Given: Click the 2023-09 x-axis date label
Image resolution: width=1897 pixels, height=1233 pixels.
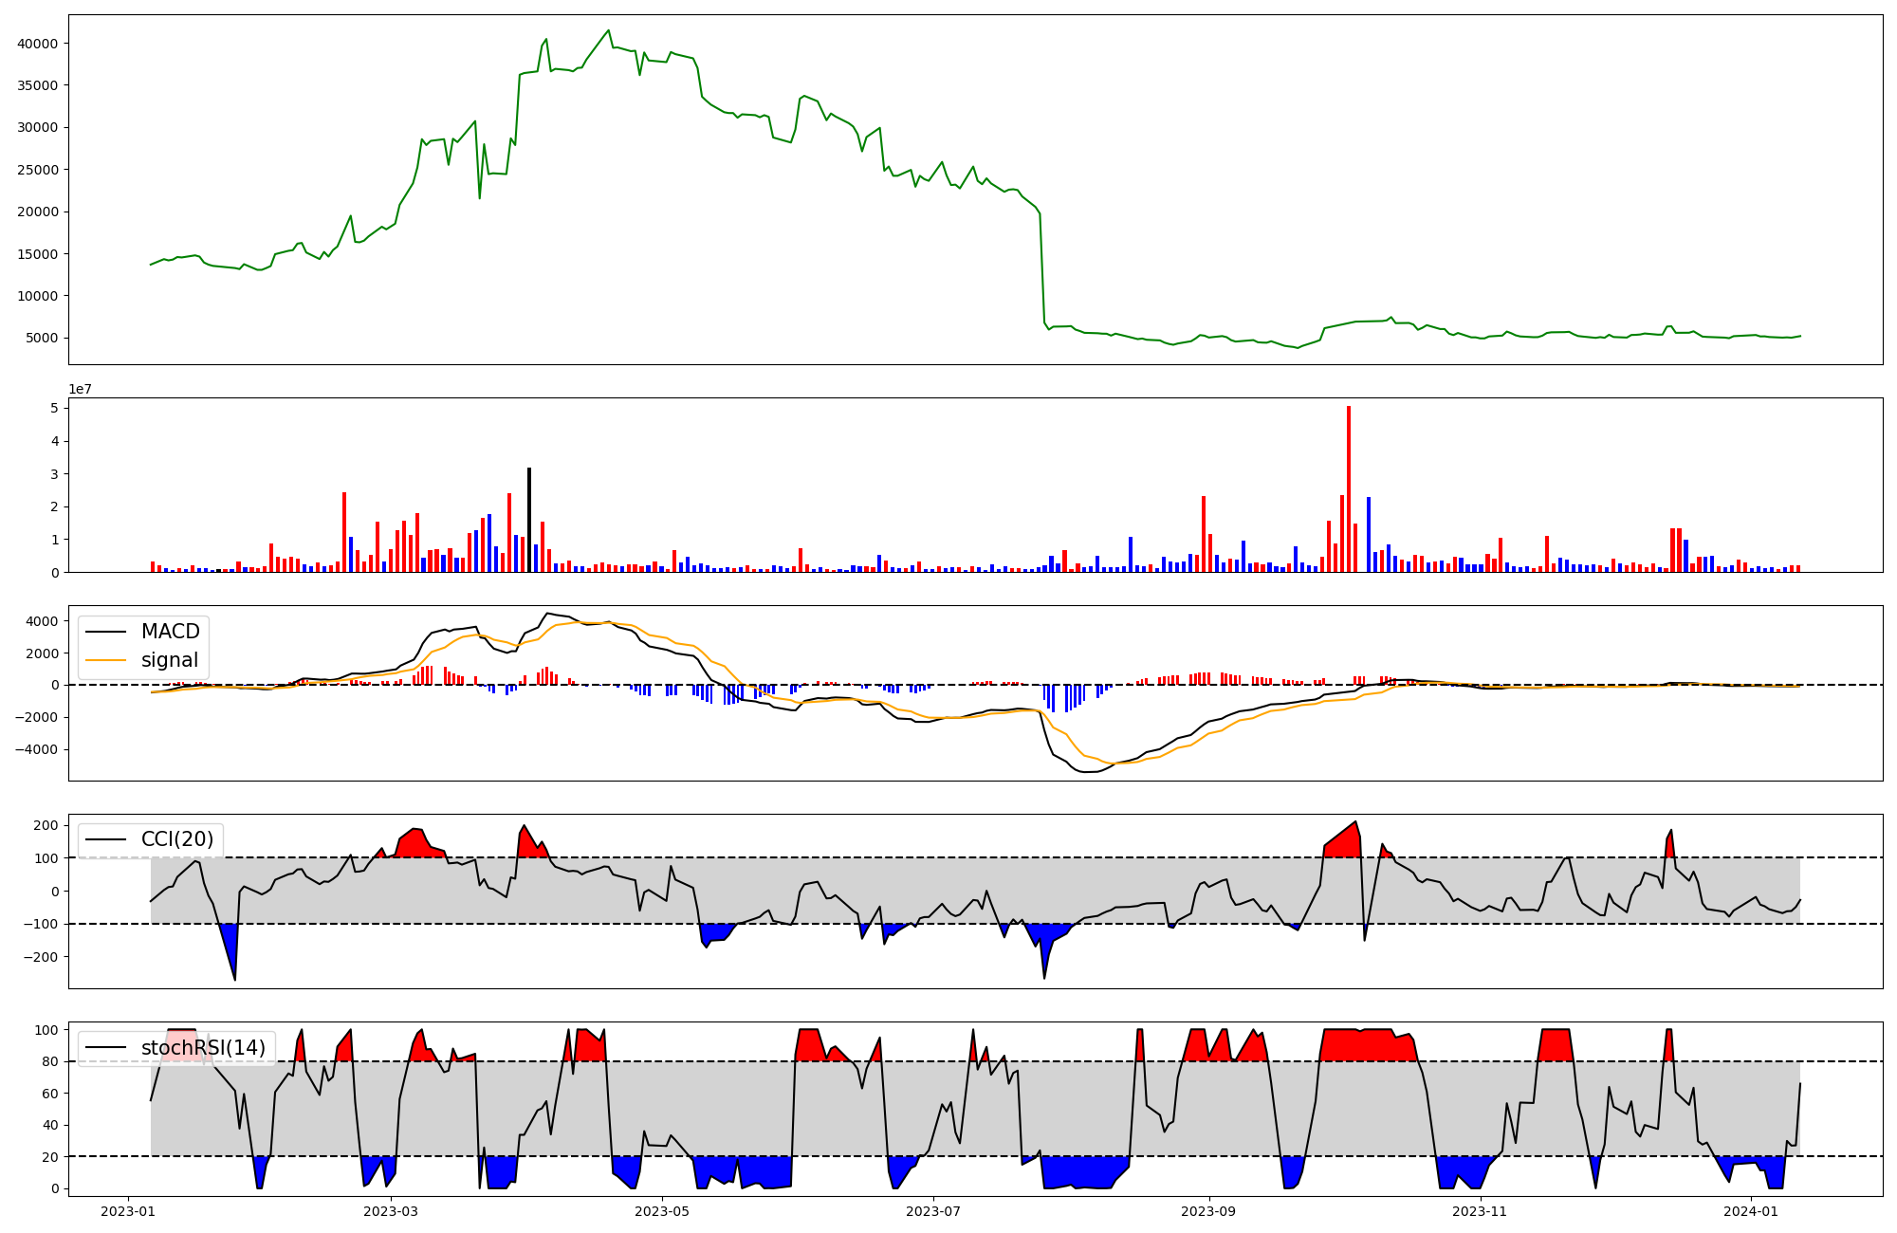Looking at the screenshot, I should (1209, 1211).
